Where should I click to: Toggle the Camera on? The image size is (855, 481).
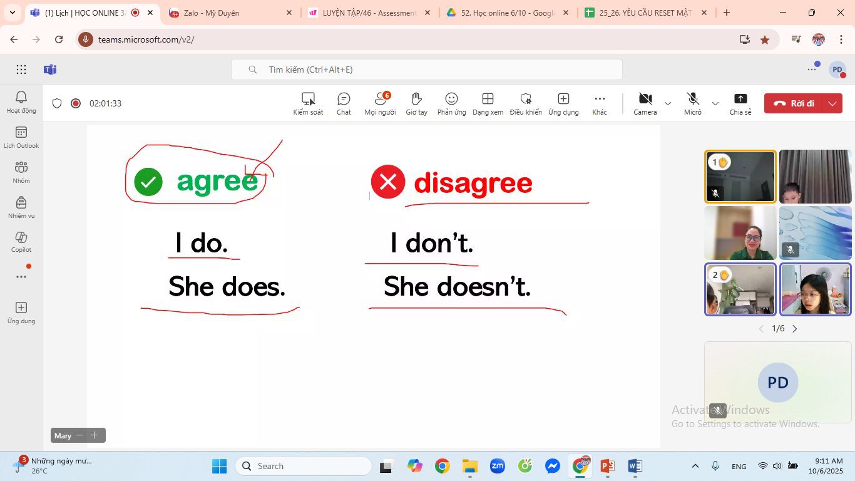point(645,103)
